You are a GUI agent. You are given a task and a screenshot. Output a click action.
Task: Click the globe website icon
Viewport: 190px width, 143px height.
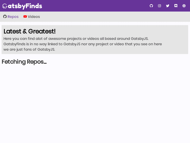(x=184, y=6)
